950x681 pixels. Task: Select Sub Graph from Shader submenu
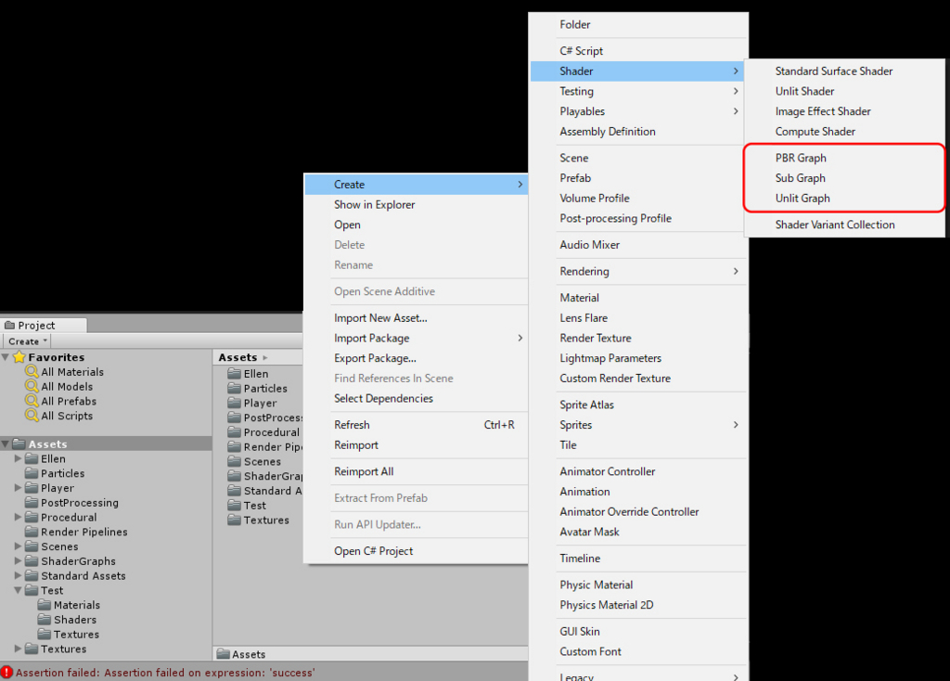tap(844, 177)
